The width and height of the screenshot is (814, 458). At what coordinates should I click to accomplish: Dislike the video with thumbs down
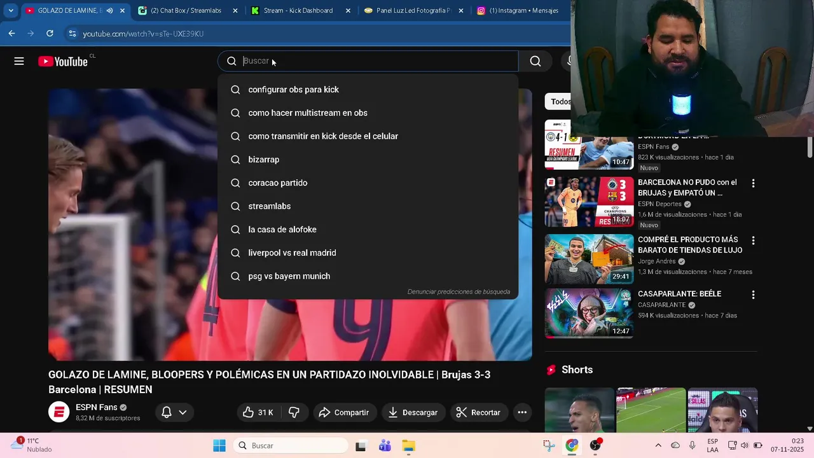pyautogui.click(x=294, y=412)
